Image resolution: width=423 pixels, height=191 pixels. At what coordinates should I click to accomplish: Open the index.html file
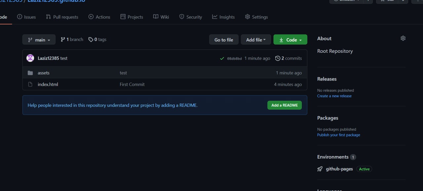click(x=48, y=84)
